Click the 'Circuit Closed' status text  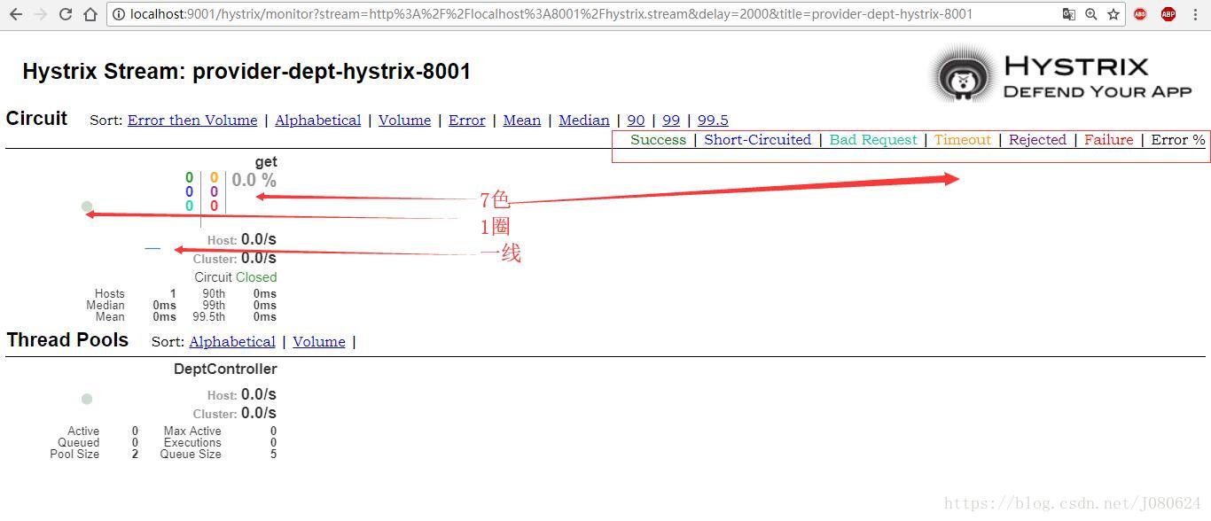click(236, 277)
